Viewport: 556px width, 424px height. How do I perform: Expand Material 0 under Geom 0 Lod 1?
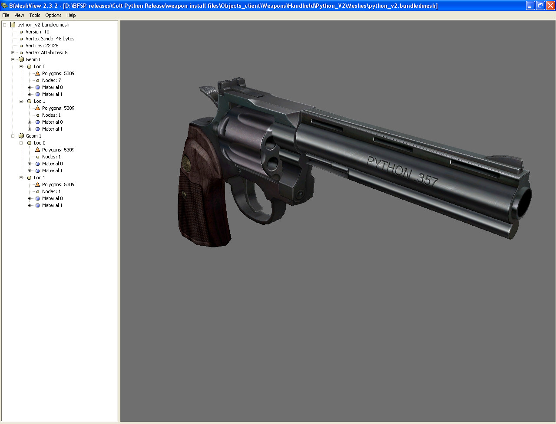coord(29,122)
